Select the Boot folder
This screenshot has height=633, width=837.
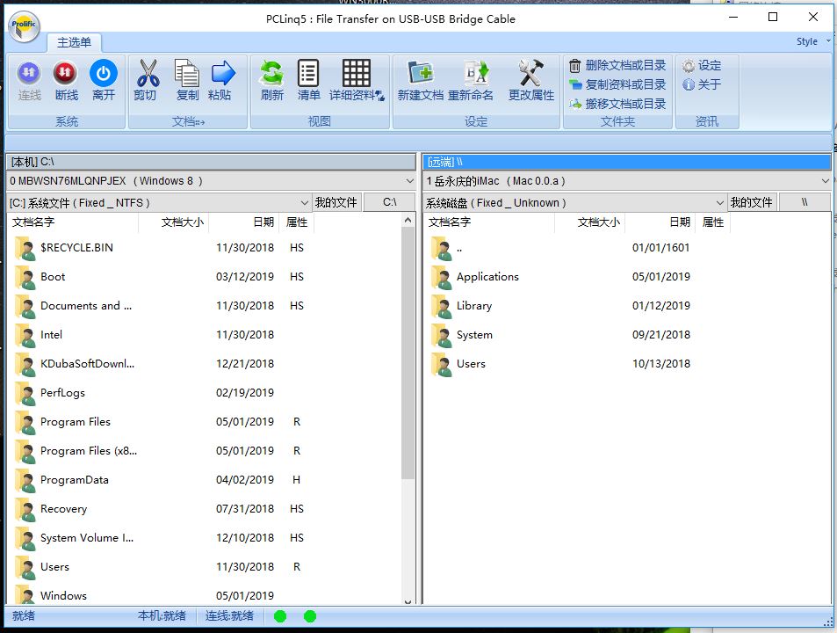click(x=53, y=277)
